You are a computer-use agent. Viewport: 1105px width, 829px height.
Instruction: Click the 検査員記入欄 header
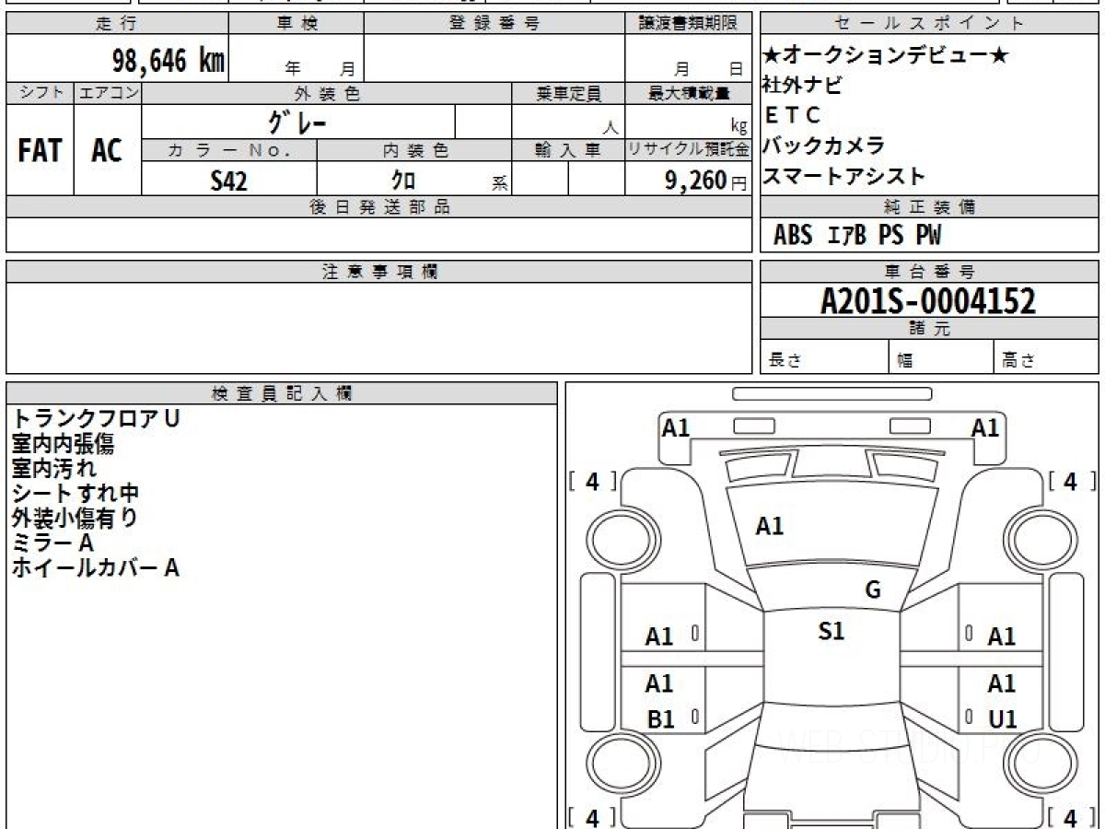click(282, 393)
